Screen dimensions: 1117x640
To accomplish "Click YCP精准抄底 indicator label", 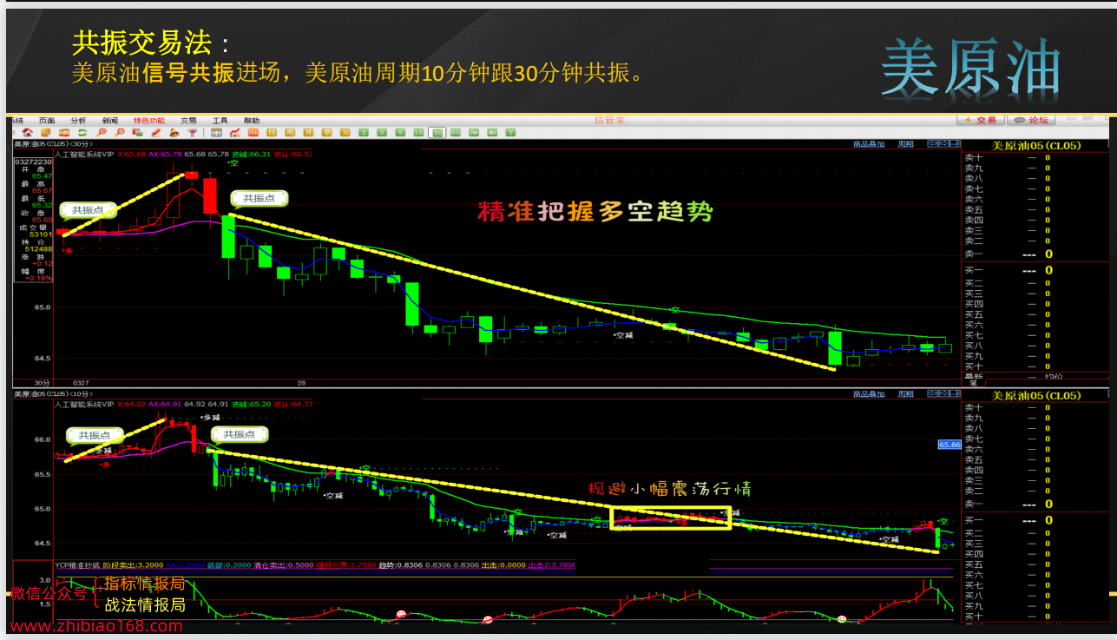I will coord(76,564).
